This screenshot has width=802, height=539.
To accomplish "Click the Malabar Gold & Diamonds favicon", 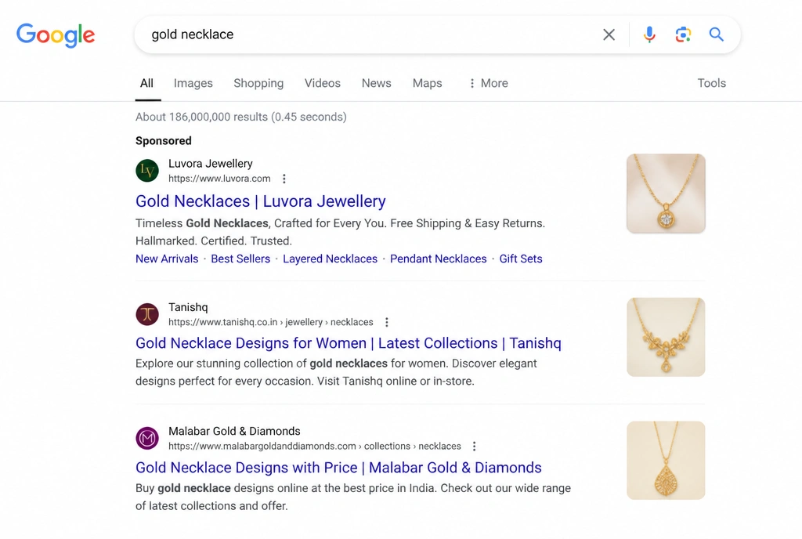I will coord(147,438).
